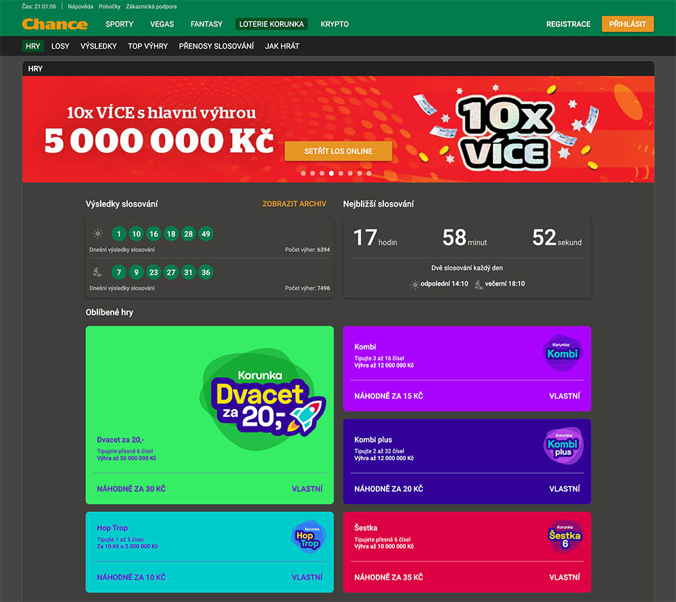Click the SETŘÍT LOS ONLINE button
This screenshot has width=676, height=602.
pyautogui.click(x=339, y=151)
